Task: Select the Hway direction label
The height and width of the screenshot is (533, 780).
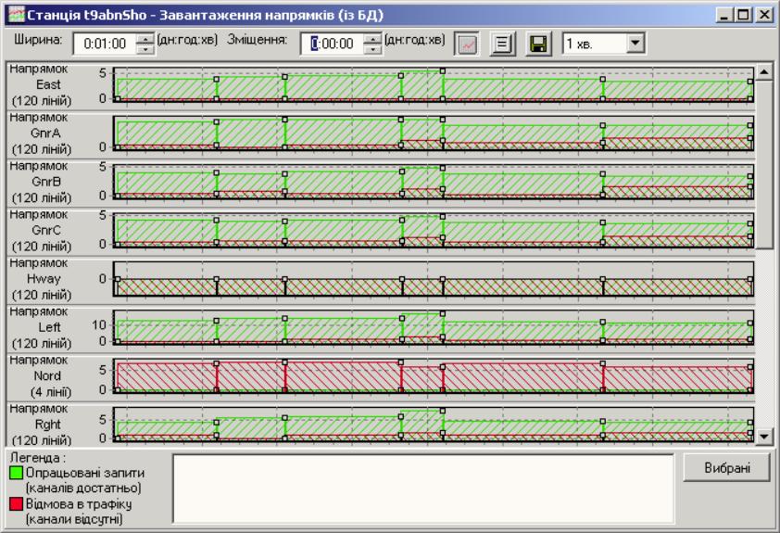Action: [x=42, y=279]
